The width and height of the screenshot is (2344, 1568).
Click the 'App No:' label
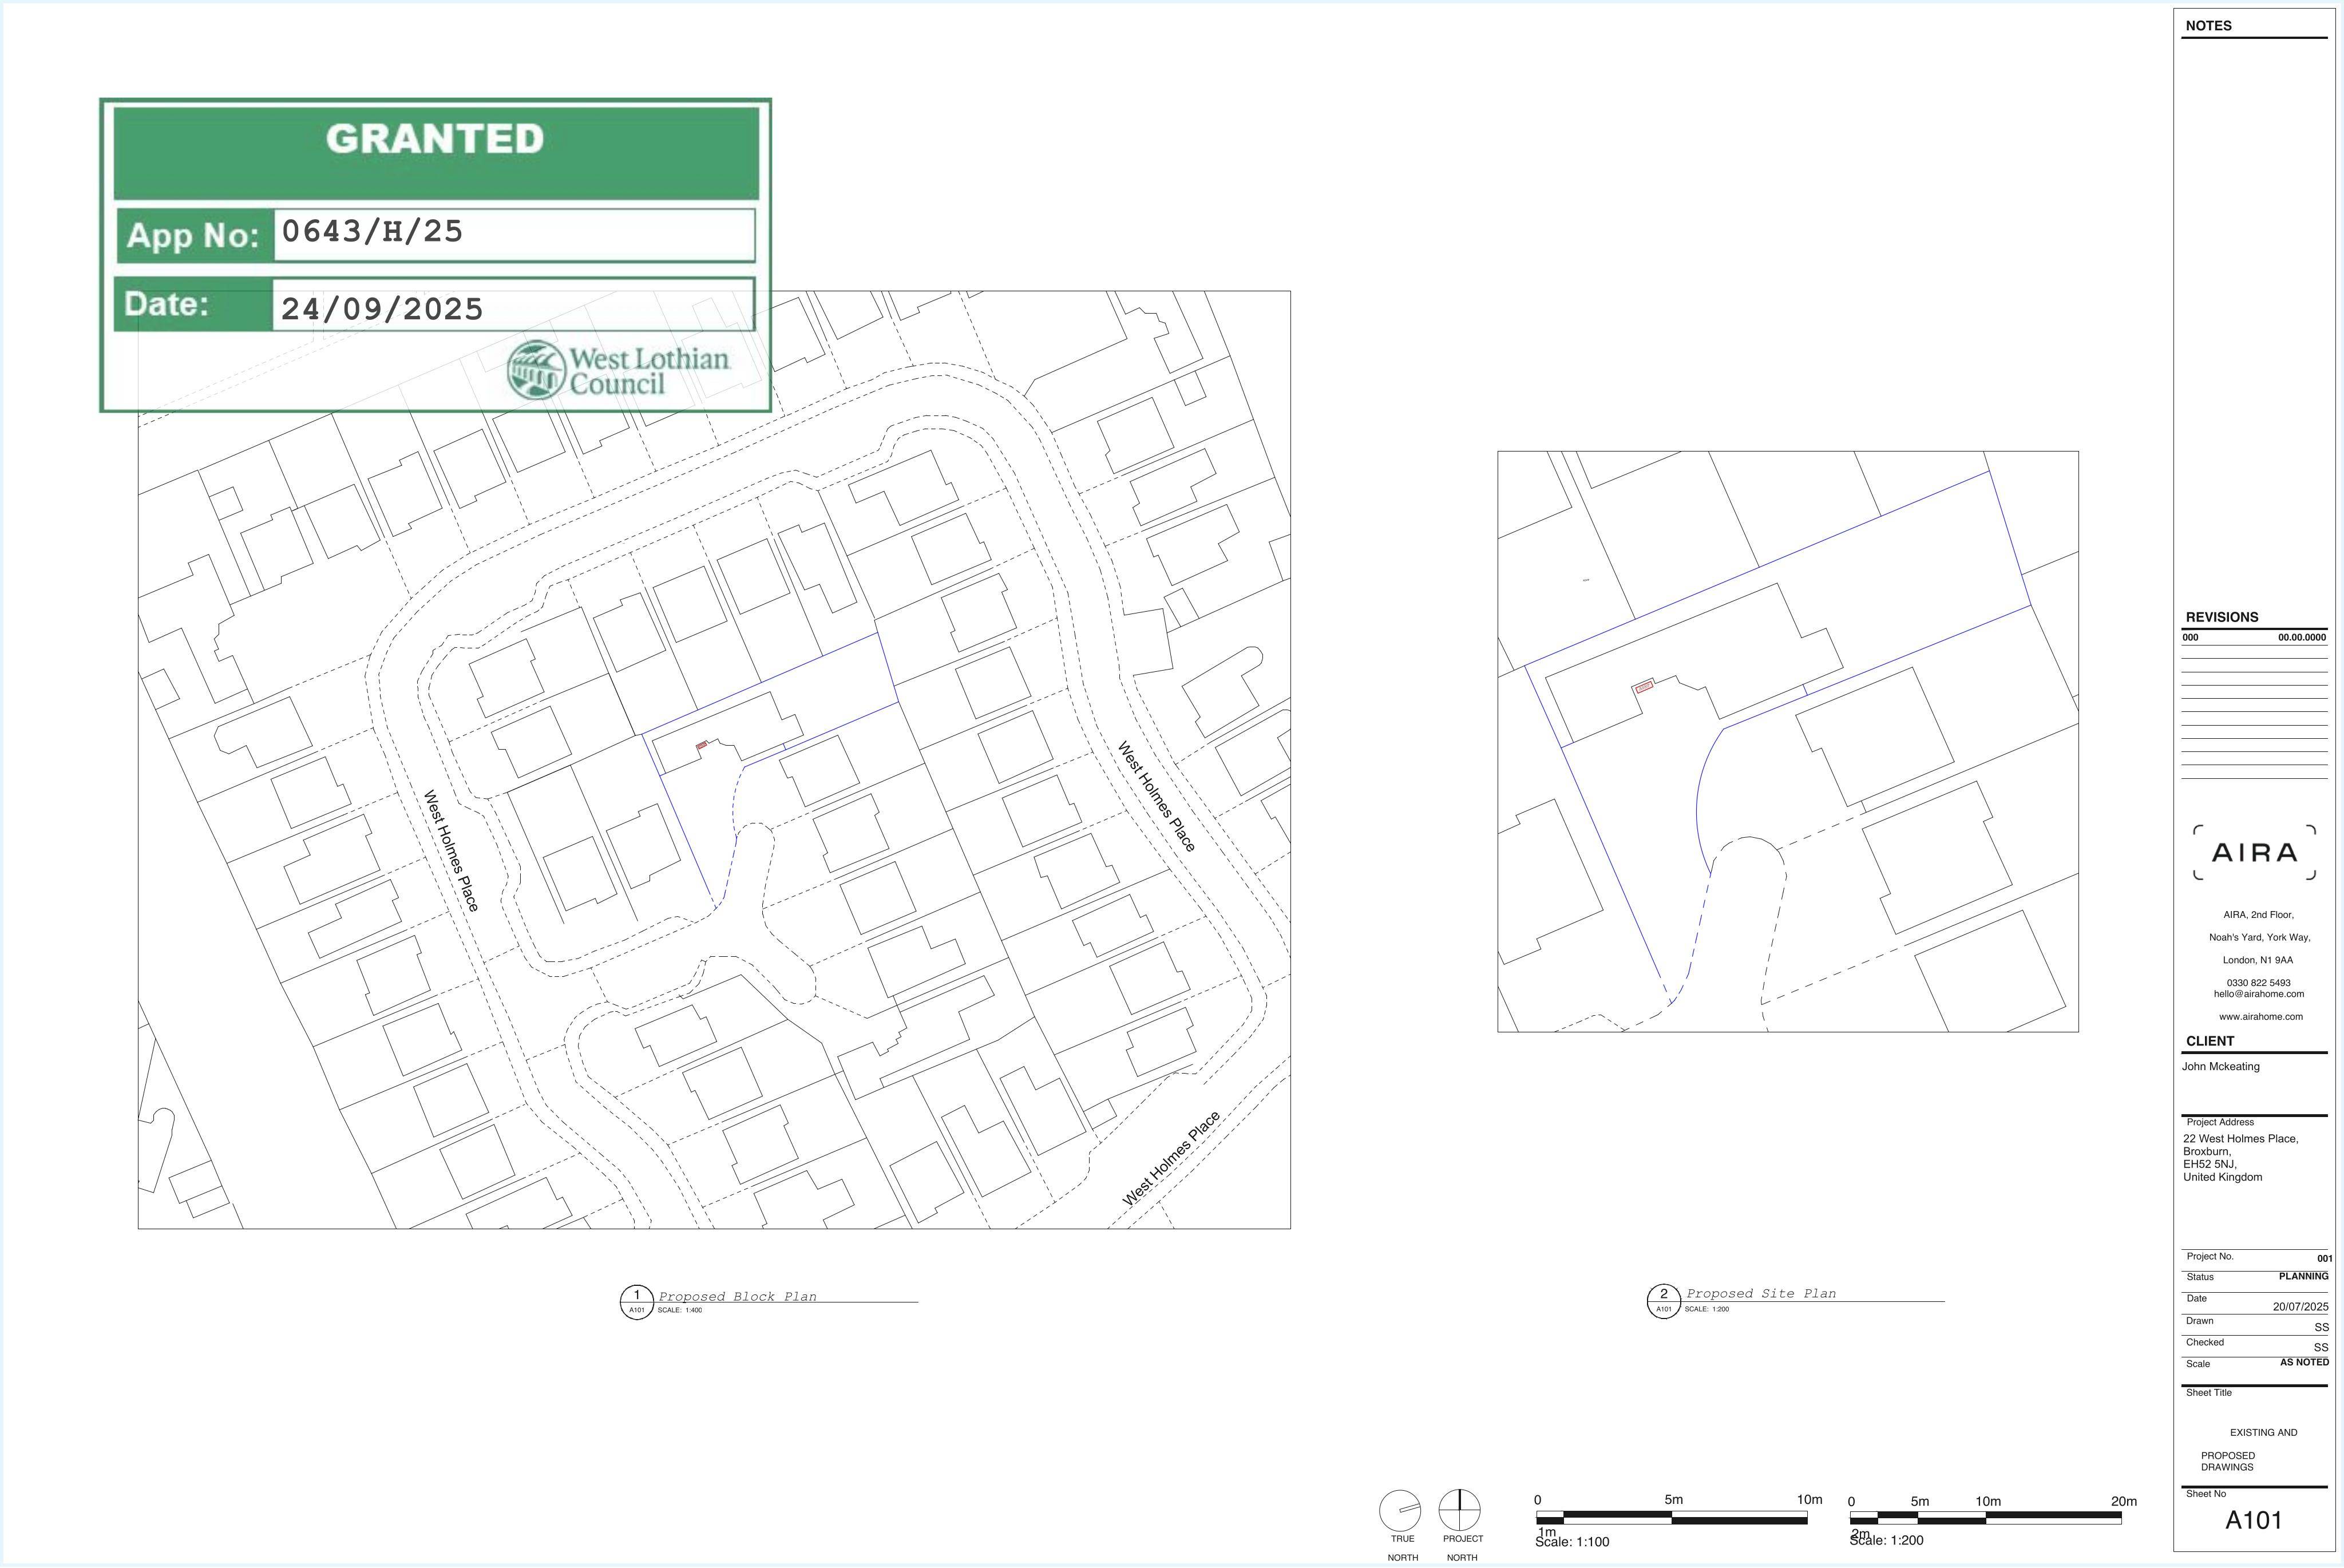click(193, 236)
